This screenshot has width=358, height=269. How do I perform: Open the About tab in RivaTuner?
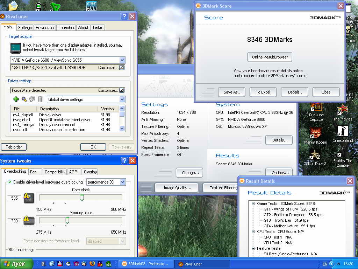click(83, 27)
